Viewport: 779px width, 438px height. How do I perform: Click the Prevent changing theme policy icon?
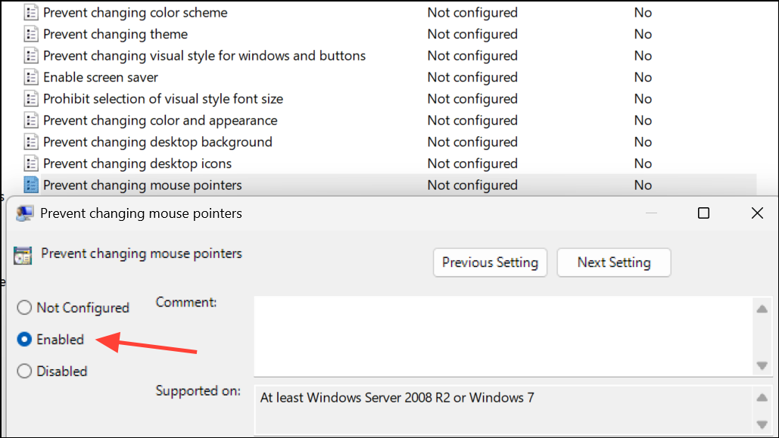30,33
